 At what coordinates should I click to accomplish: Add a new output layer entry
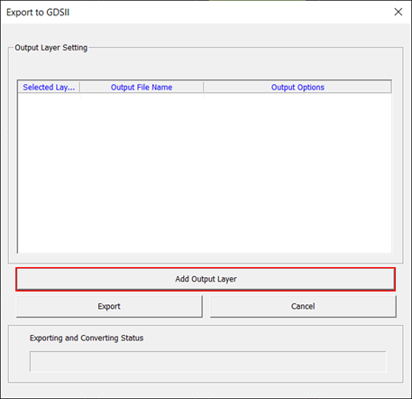[x=206, y=279]
